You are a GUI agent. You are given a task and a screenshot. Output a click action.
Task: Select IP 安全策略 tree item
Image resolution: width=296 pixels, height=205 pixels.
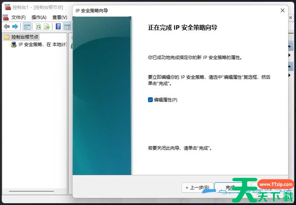[42, 45]
